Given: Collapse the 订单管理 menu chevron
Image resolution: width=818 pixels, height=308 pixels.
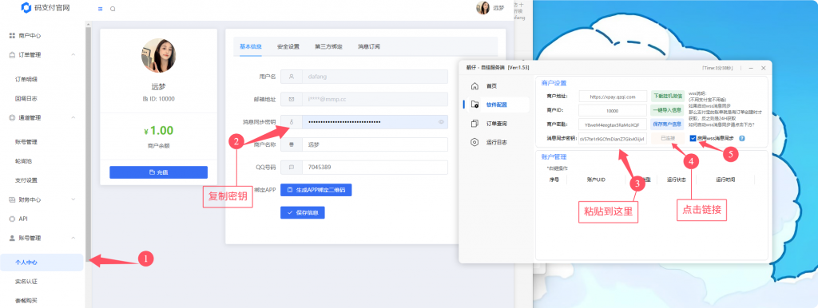Looking at the screenshot, I should pyautogui.click(x=73, y=55).
